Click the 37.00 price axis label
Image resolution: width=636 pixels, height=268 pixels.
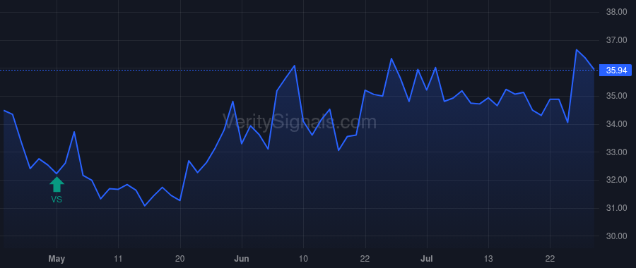[x=616, y=40]
